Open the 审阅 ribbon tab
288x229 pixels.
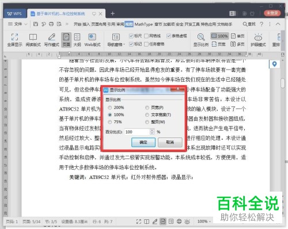pos(120,24)
